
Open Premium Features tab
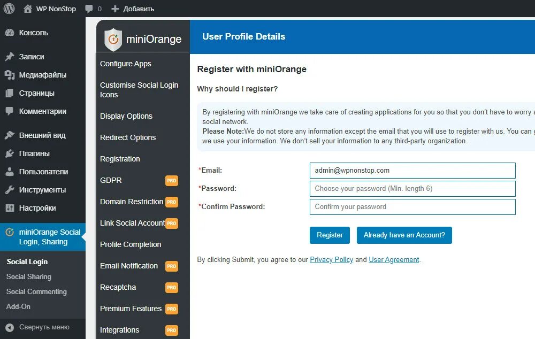131,309
